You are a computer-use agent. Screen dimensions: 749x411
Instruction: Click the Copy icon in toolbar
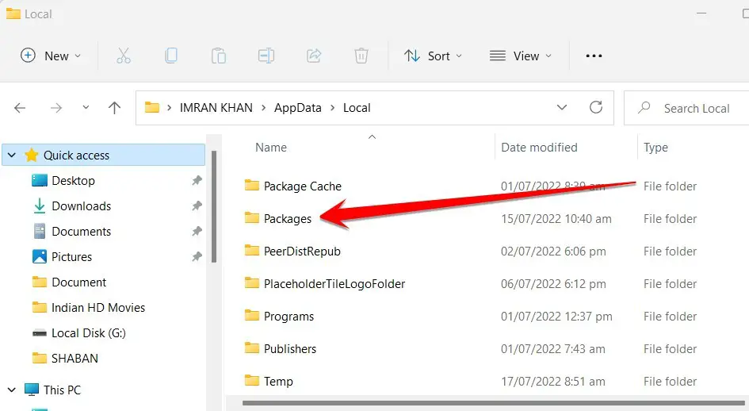click(x=171, y=56)
